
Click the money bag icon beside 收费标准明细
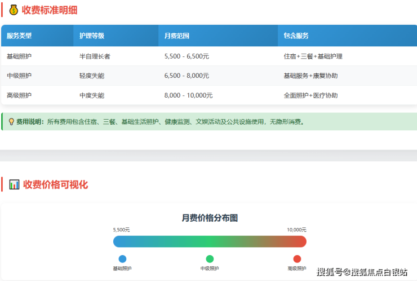coord(14,10)
